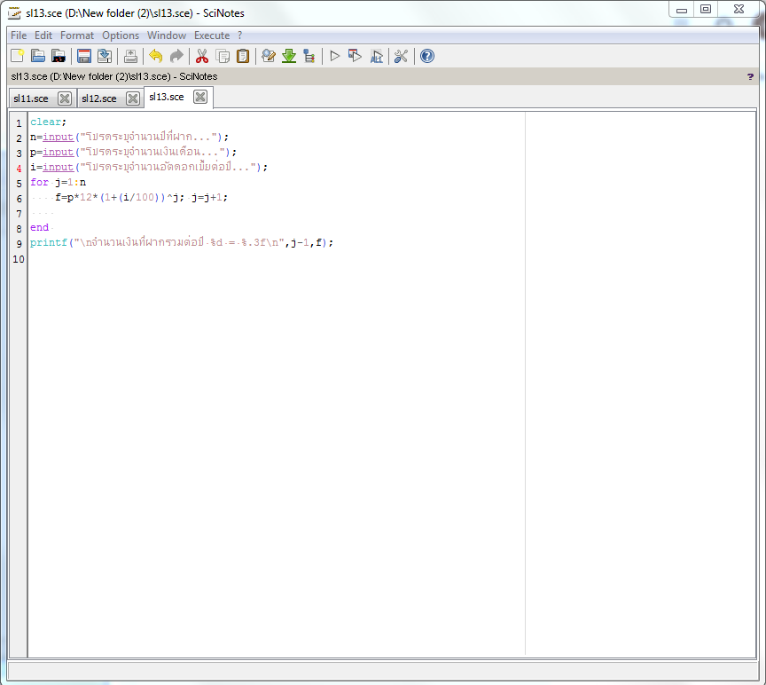This screenshot has width=766, height=685.
Task: Click the purple question mark on title strip
Action: (750, 77)
